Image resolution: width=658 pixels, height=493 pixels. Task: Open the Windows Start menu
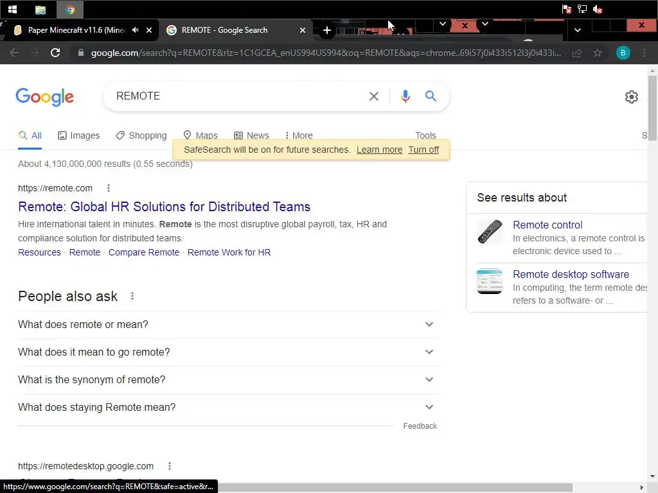[x=12, y=9]
